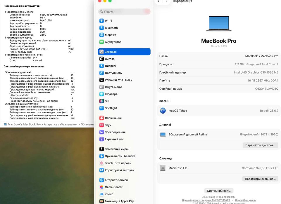281x204 pixels.
Task: Open the Вигляд appearance icon
Action: (101, 59)
